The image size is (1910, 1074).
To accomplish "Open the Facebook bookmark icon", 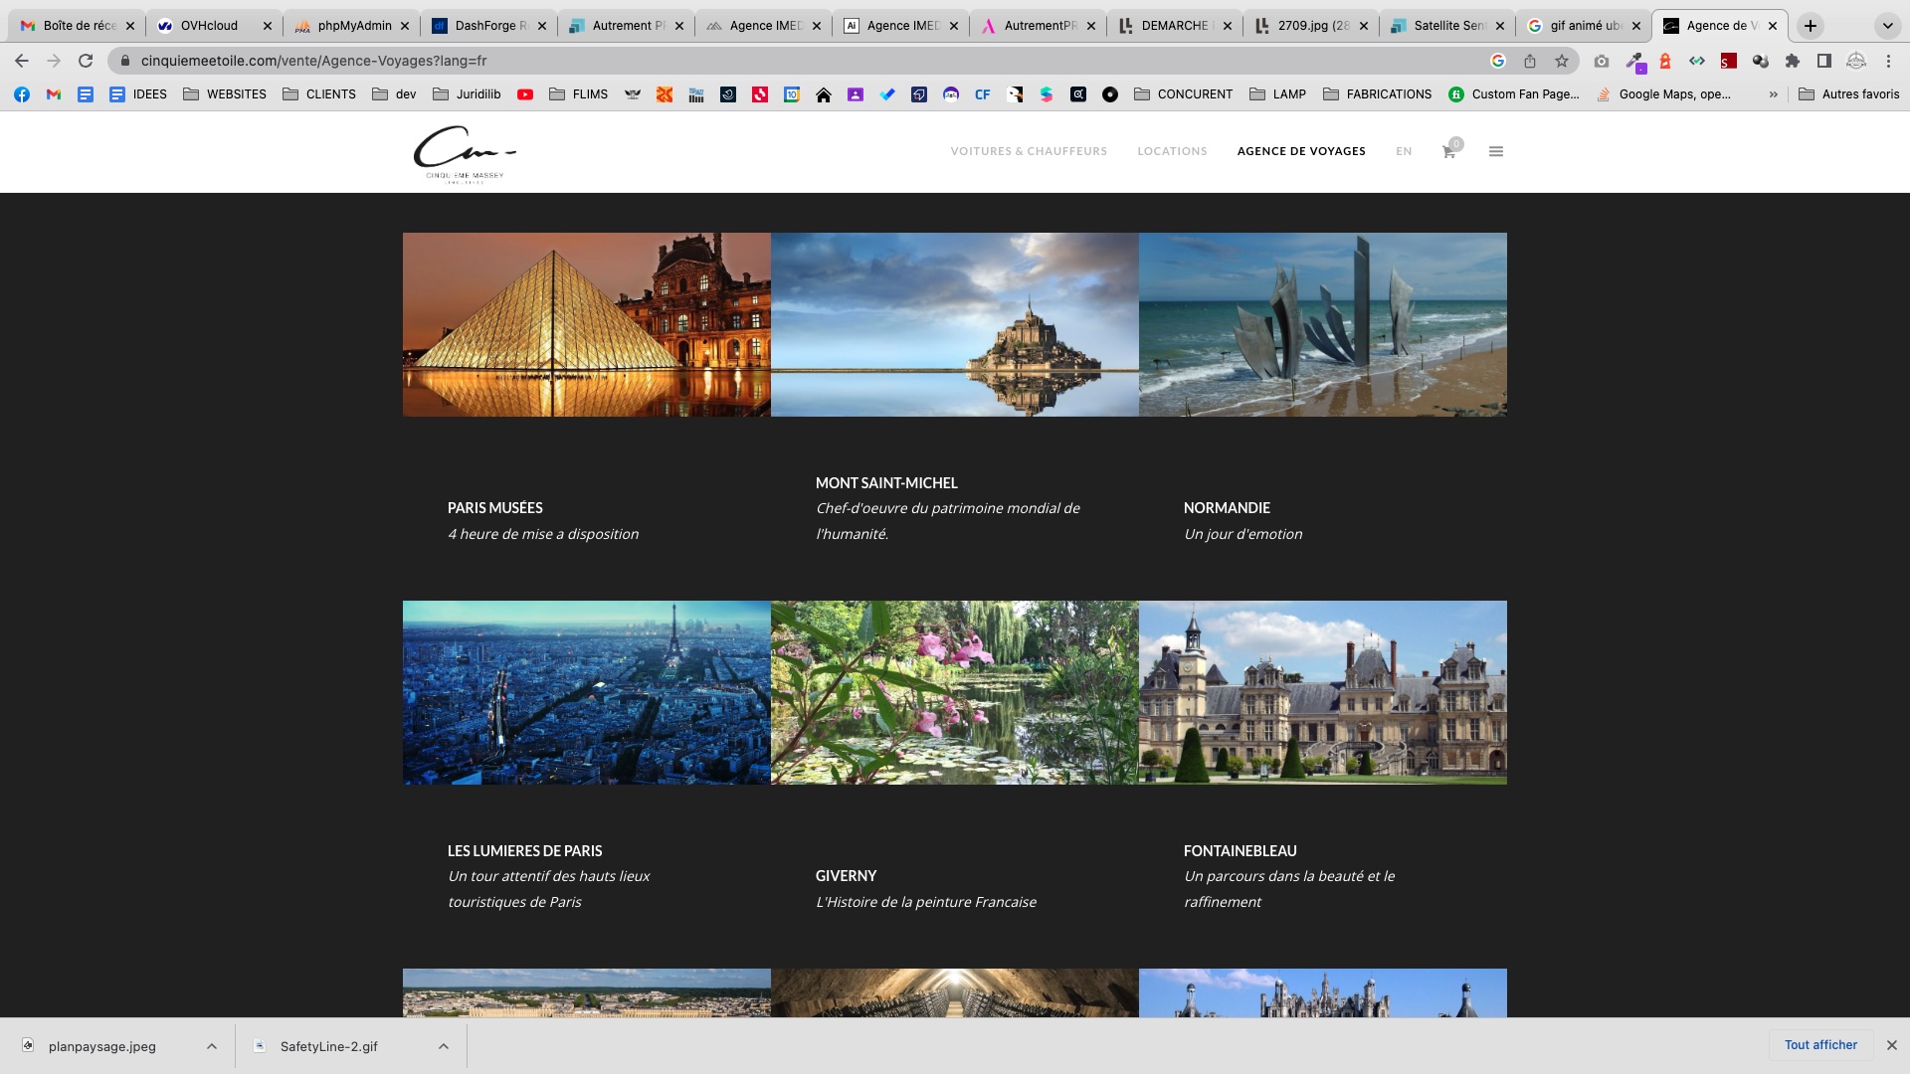I will (x=22, y=94).
